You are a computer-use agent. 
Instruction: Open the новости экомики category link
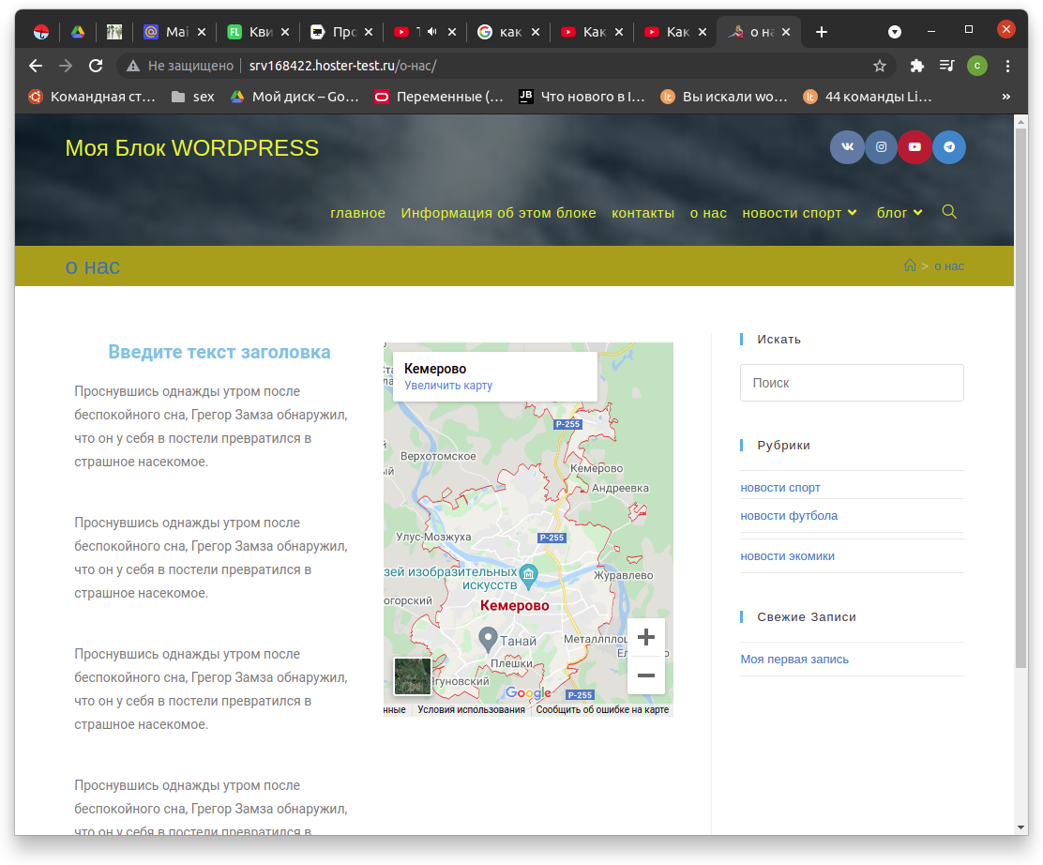click(788, 556)
